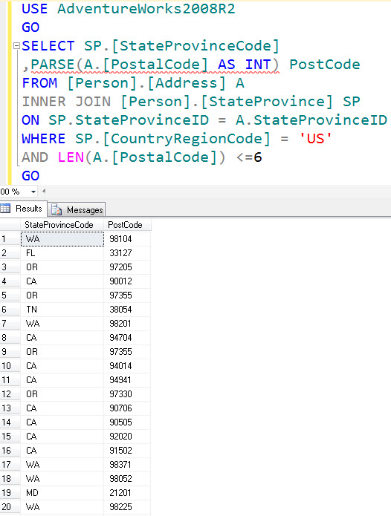Select the TN cell in row 6

coord(62,310)
